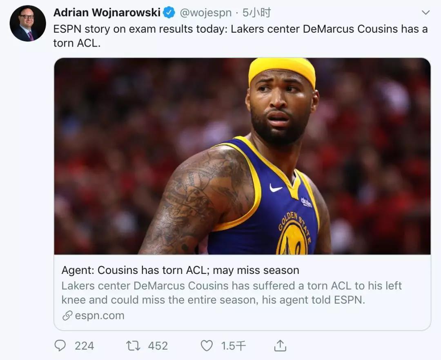Click the reply speech bubble icon
Image resolution: width=441 pixels, height=360 pixels.
pyautogui.click(x=60, y=346)
